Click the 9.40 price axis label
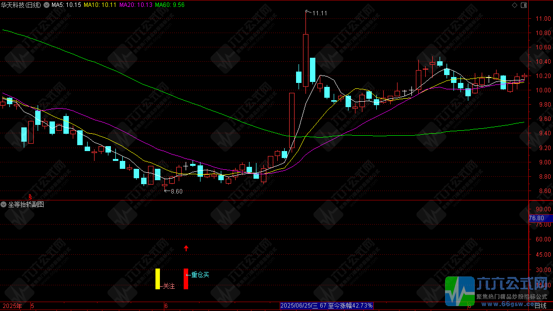 click(545, 133)
